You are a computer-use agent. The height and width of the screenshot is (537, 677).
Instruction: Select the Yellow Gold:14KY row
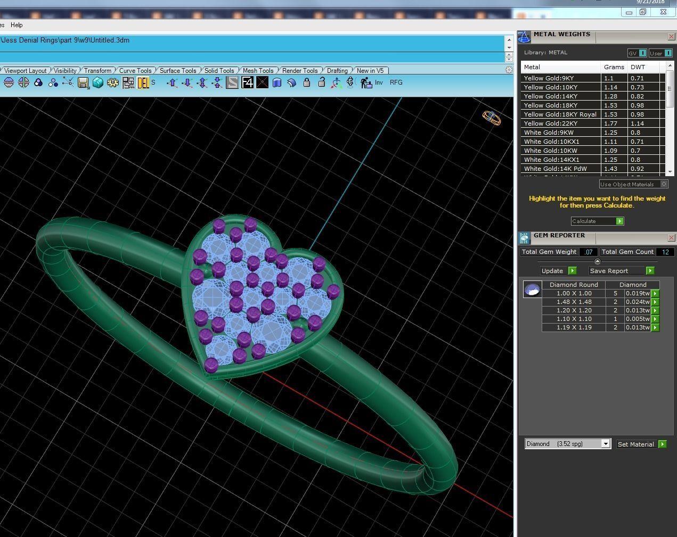point(593,96)
